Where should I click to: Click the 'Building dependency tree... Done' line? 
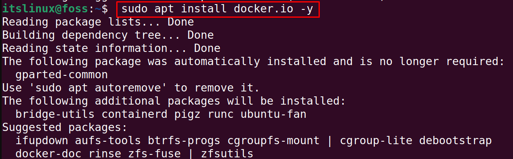click(x=108, y=35)
